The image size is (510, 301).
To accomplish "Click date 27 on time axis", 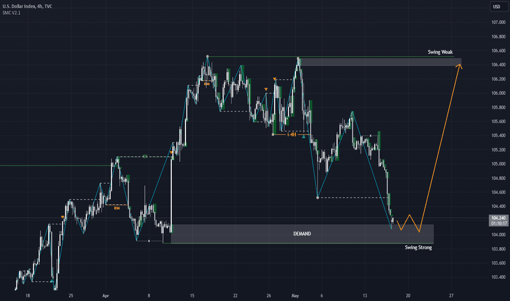I will tap(451, 296).
